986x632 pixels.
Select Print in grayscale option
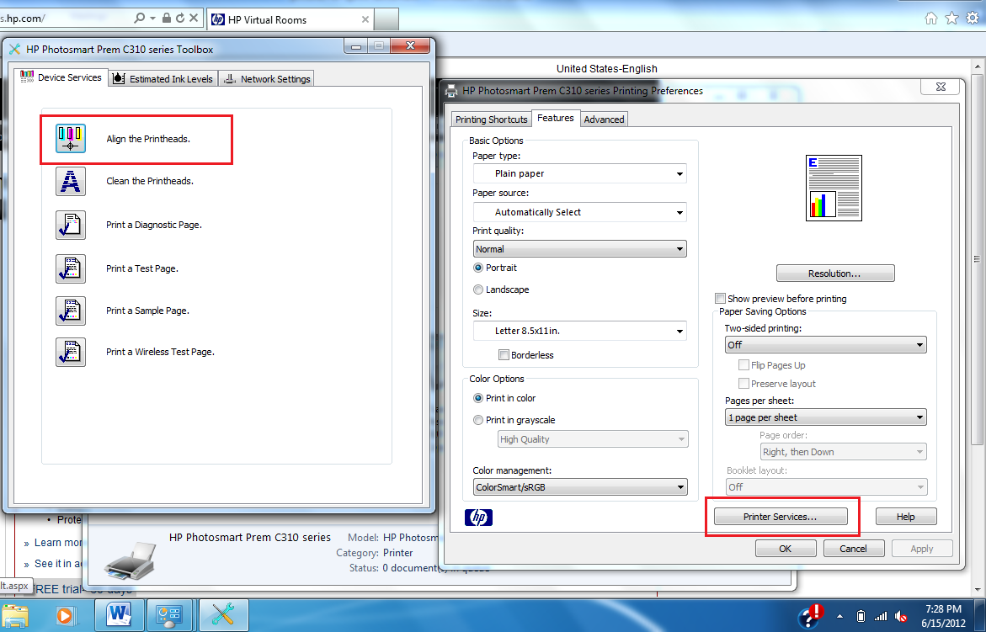[478, 420]
